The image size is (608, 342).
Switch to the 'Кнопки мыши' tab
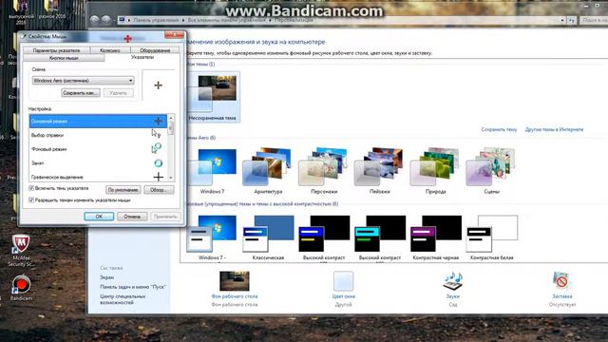[64, 58]
